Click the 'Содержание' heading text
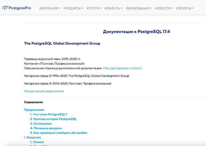This screenshot has height=146, width=206. point(33,102)
